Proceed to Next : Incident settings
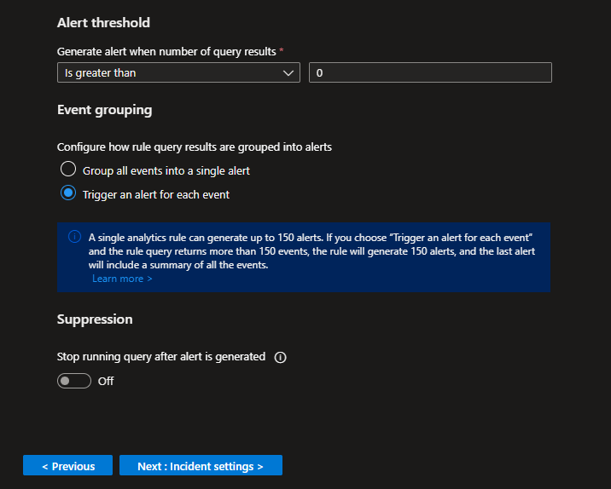611x489 pixels. [x=201, y=466]
